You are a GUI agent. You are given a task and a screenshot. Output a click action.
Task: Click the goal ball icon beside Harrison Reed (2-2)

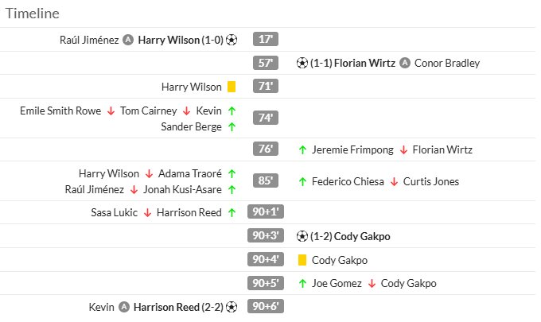pyautogui.click(x=232, y=307)
